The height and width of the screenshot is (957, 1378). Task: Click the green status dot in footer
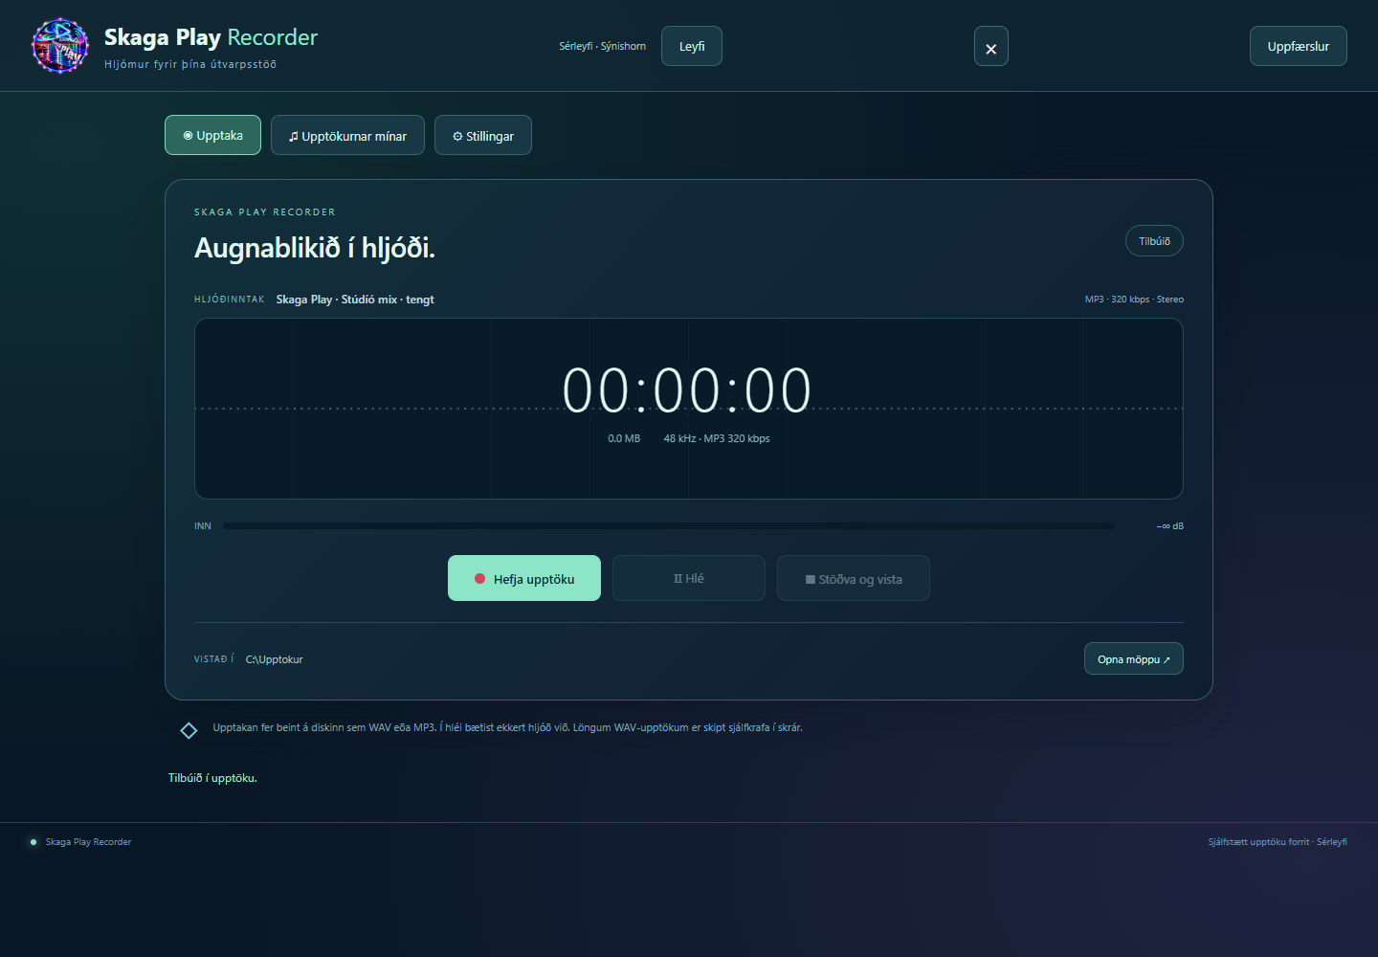(33, 842)
